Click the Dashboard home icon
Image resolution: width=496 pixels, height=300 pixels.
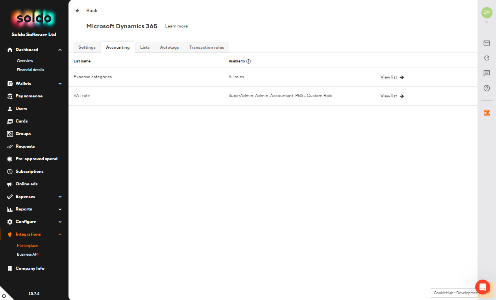click(10, 50)
